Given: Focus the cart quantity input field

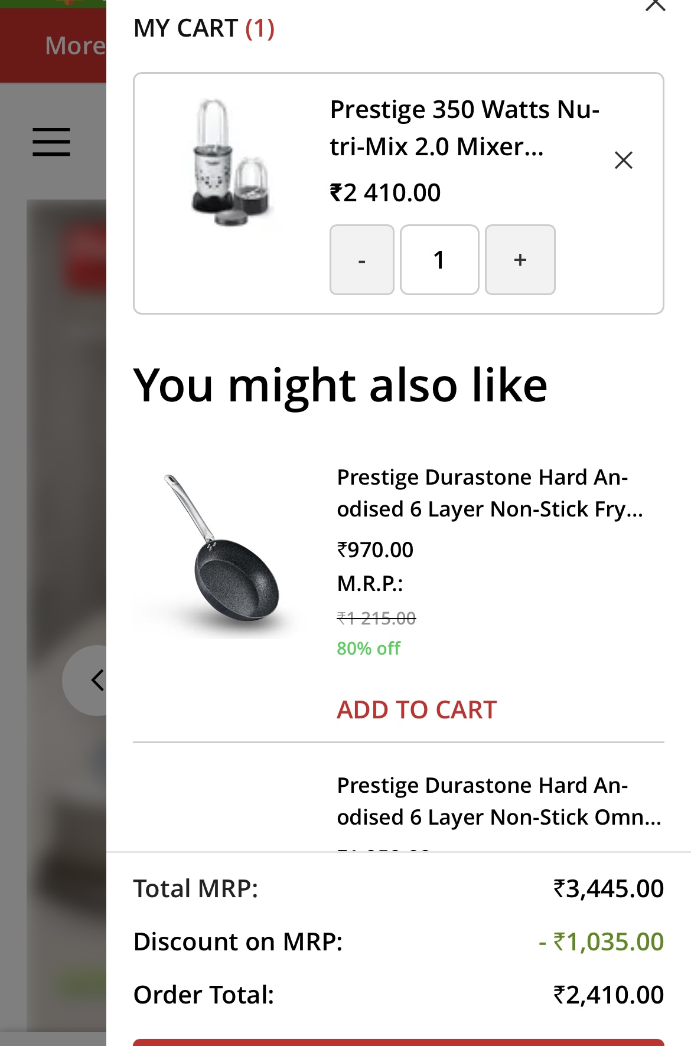Looking at the screenshot, I should [x=439, y=260].
